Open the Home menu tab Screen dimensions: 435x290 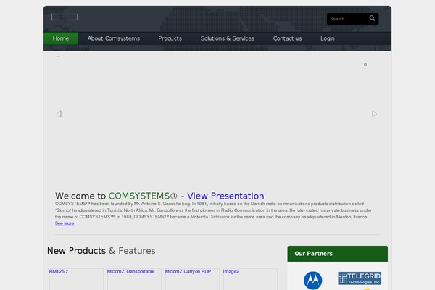click(61, 38)
